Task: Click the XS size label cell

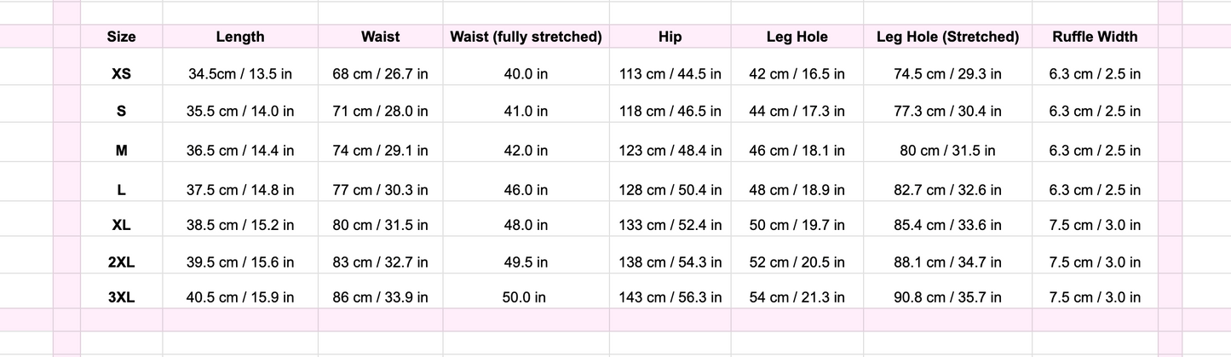Action: coord(121,74)
